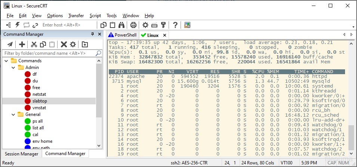Click the Help question mark icon
The height and width of the screenshot is (167, 357).
click(175, 25)
